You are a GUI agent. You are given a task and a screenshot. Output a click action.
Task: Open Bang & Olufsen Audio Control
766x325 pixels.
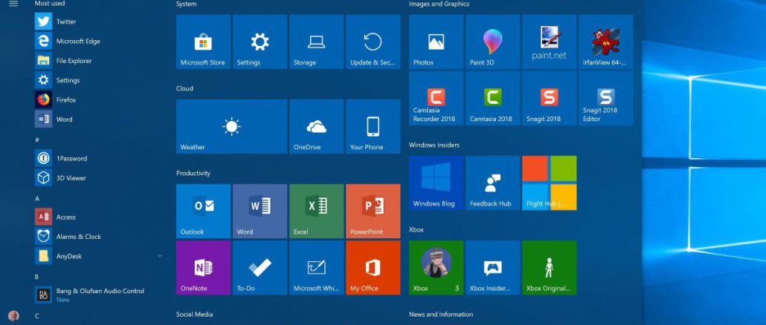98,295
